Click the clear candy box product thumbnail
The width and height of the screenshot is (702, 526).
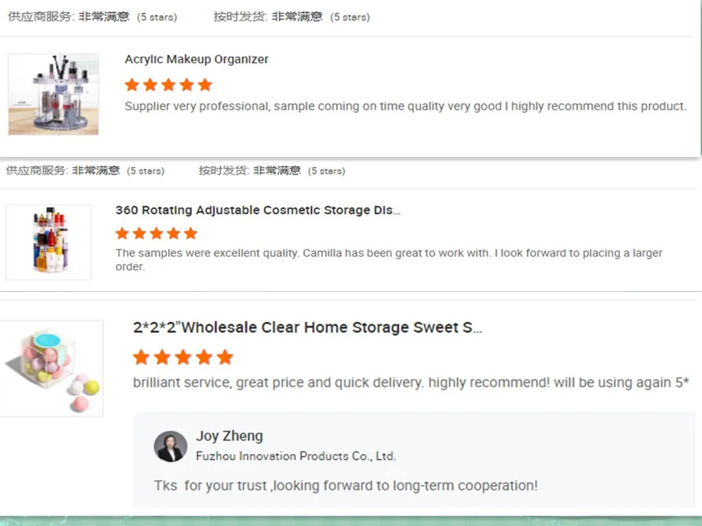[x=52, y=368]
